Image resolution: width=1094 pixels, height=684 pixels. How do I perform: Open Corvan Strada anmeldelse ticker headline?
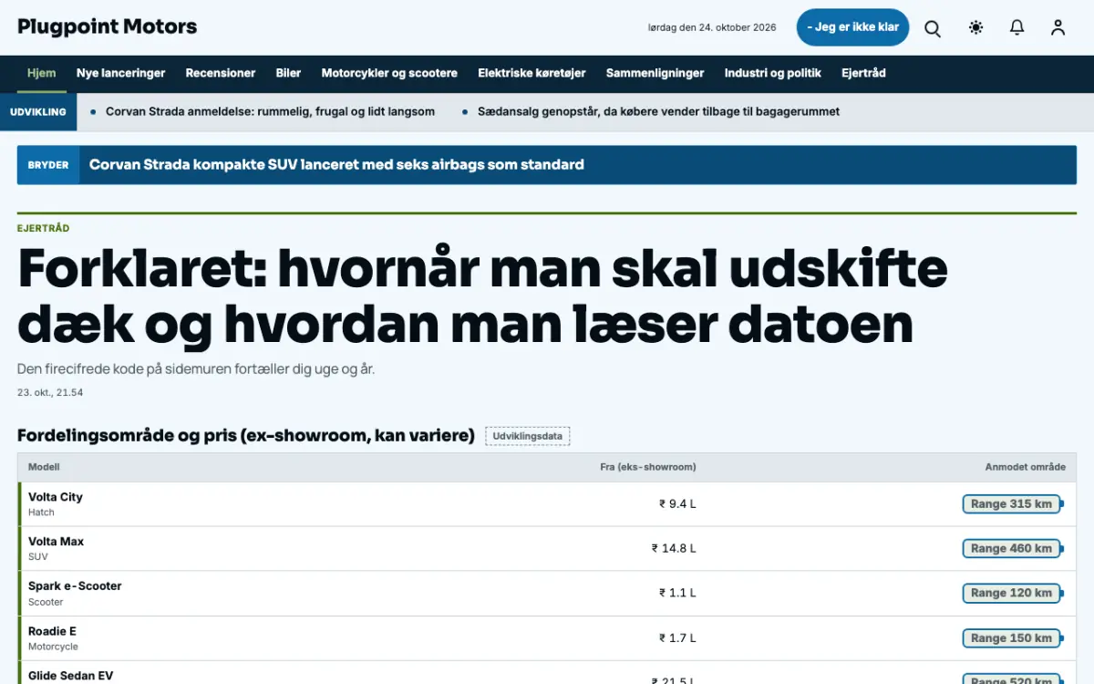(270, 111)
